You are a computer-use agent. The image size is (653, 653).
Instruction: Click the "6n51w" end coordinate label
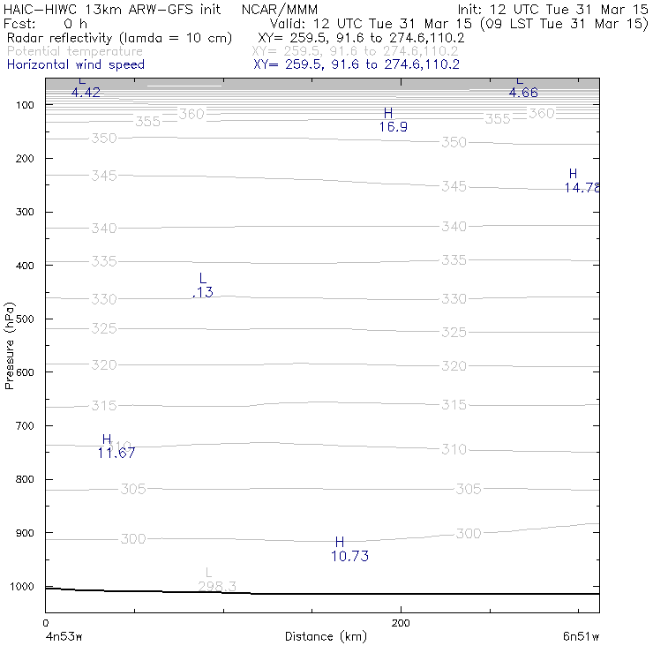coord(581,636)
